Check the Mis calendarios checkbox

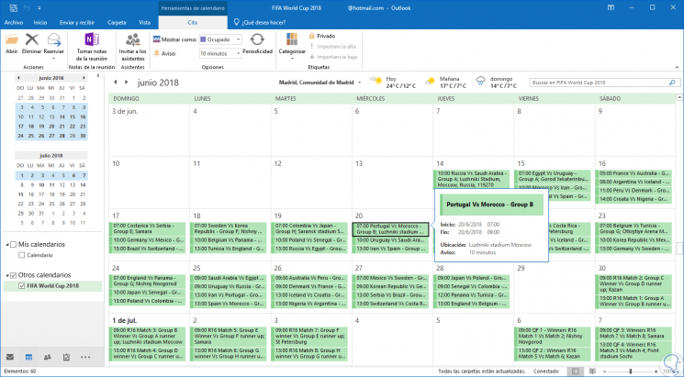13,244
